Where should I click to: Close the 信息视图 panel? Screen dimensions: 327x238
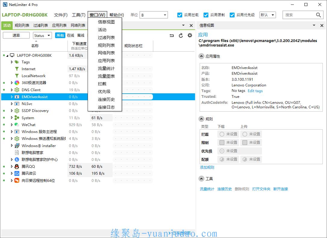[x=322, y=25]
